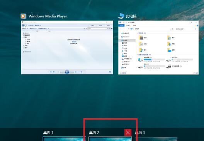Open the C: drive with Windows logo
The width and height of the screenshot is (204, 141).
coord(140,60)
